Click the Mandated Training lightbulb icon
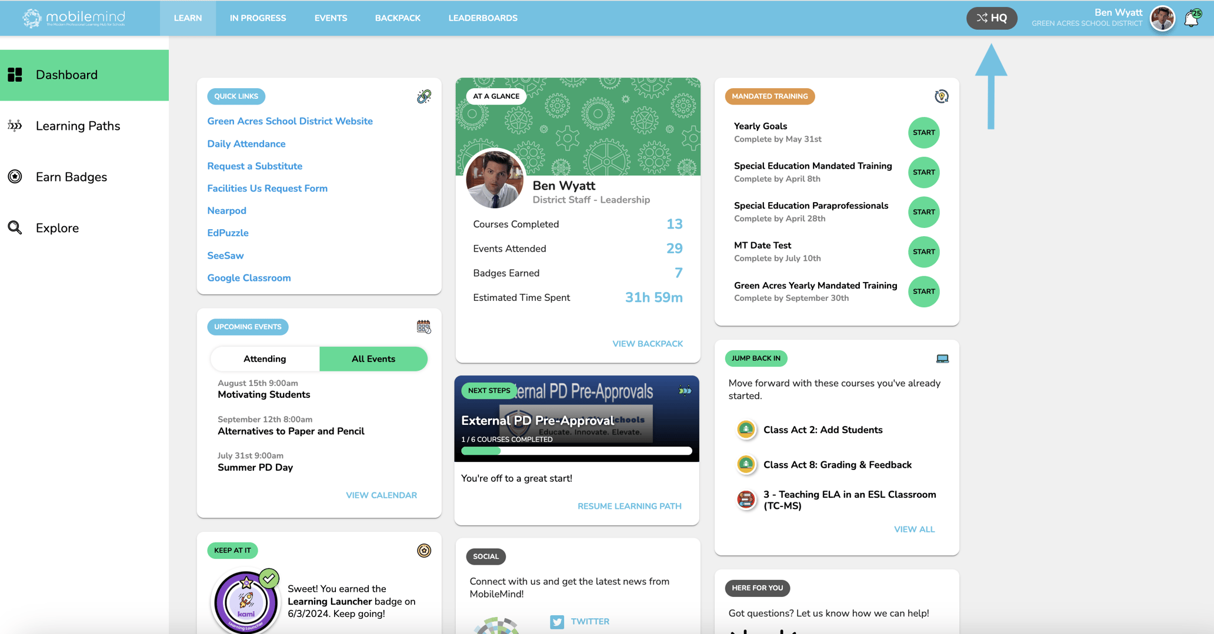 (x=941, y=96)
